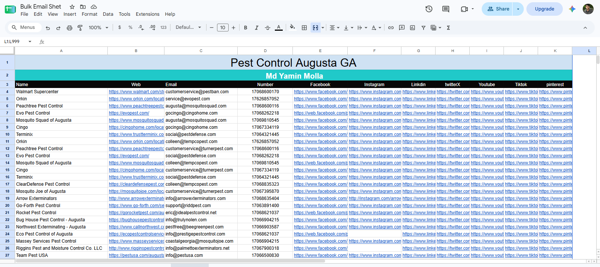Image resolution: width=600 pixels, height=267 pixels.
Task: Open Walmart website link in row 4
Action: pos(136,92)
